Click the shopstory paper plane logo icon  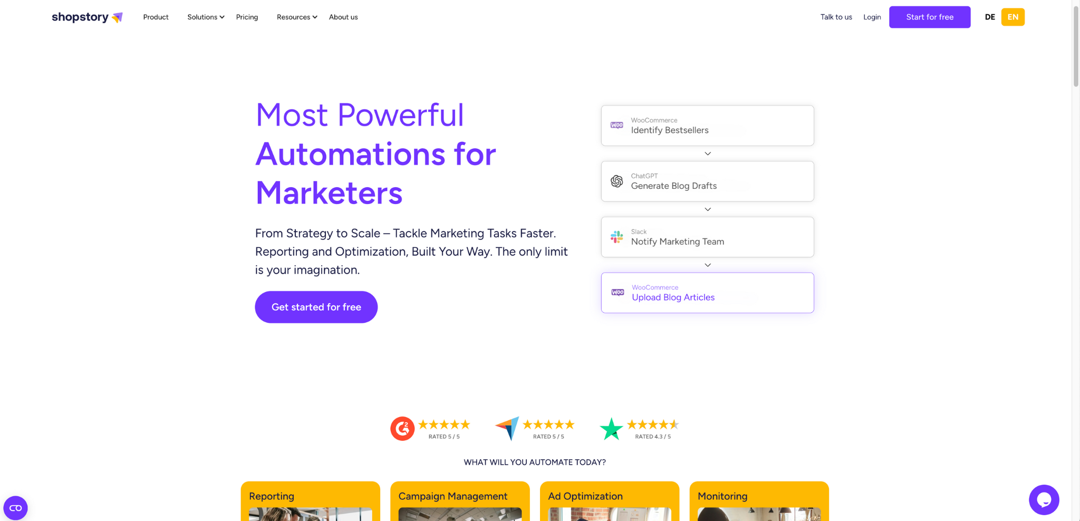tap(118, 17)
